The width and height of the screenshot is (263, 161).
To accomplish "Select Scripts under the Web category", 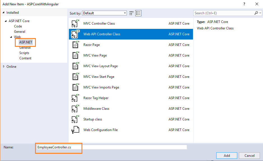I will 24,53.
